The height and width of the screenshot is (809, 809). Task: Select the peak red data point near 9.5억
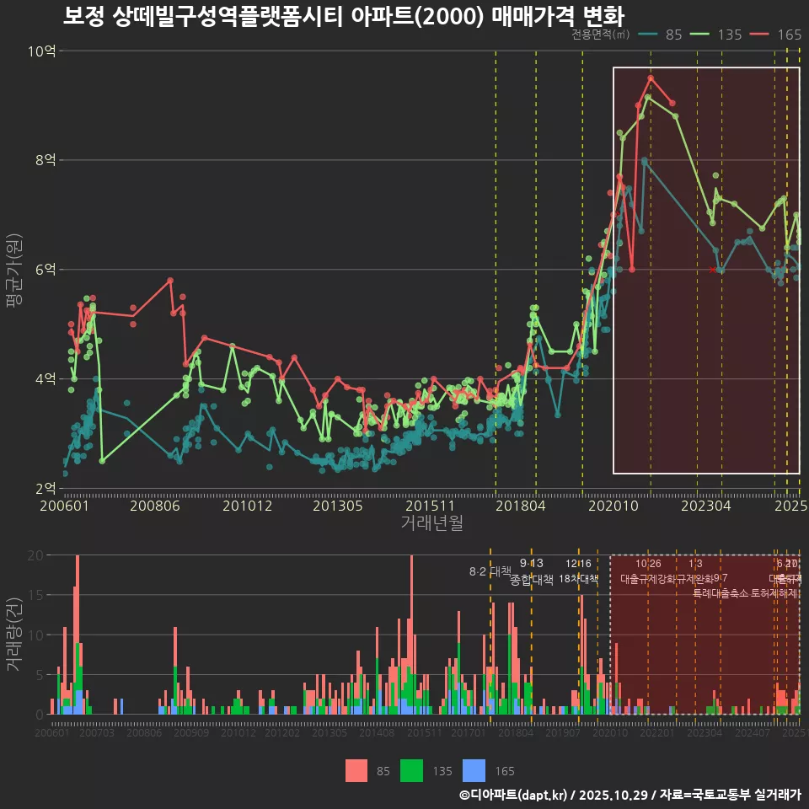pyautogui.click(x=651, y=78)
